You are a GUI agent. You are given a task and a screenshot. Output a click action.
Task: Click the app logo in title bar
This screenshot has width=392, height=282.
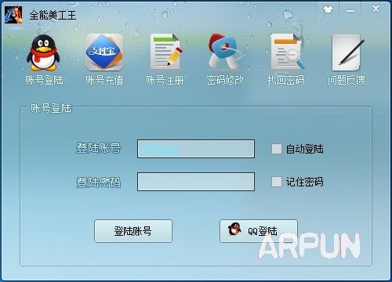pos(13,15)
